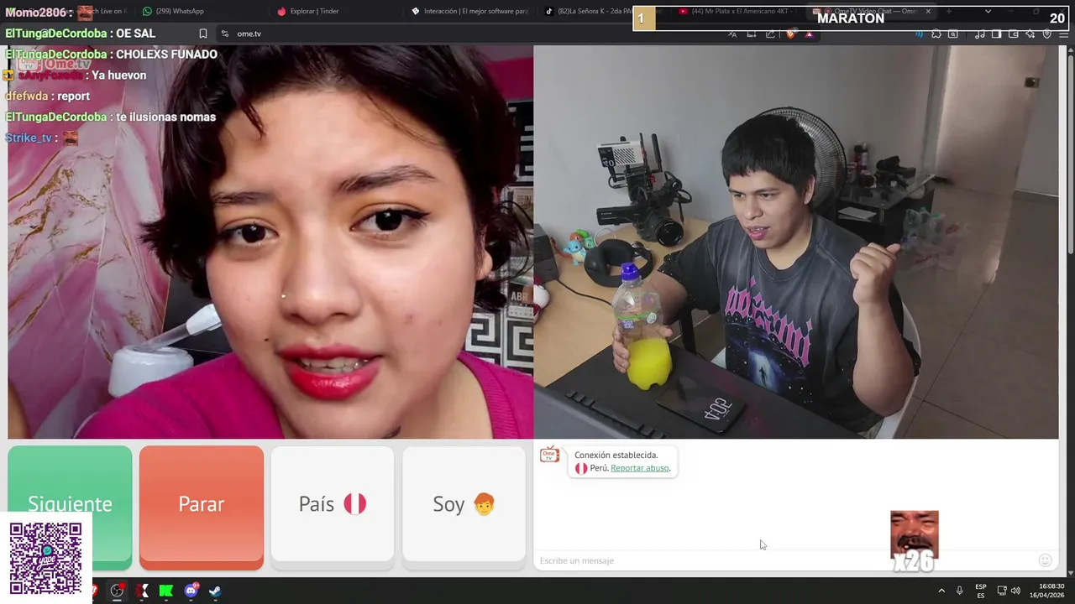
Task: Focus the Escribe un mensaje input field
Action: point(785,560)
